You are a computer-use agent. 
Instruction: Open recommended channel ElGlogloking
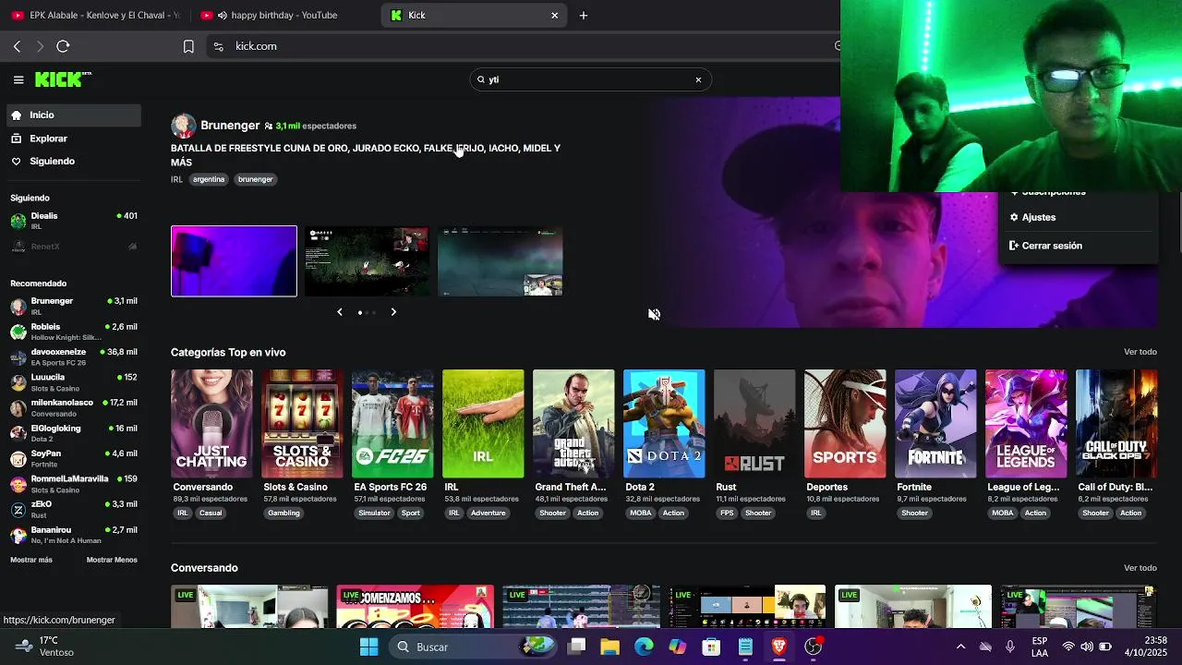click(x=73, y=433)
